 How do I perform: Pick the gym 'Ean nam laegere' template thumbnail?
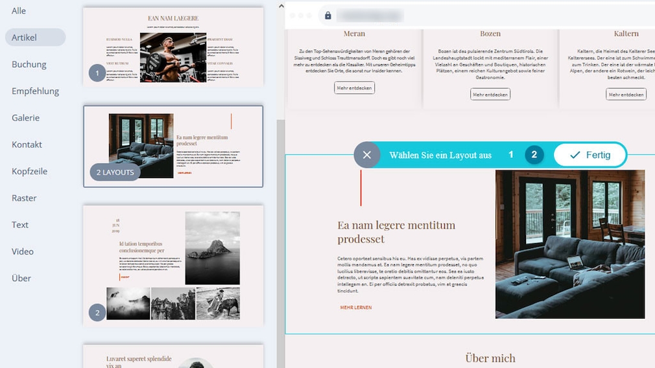[x=173, y=45]
